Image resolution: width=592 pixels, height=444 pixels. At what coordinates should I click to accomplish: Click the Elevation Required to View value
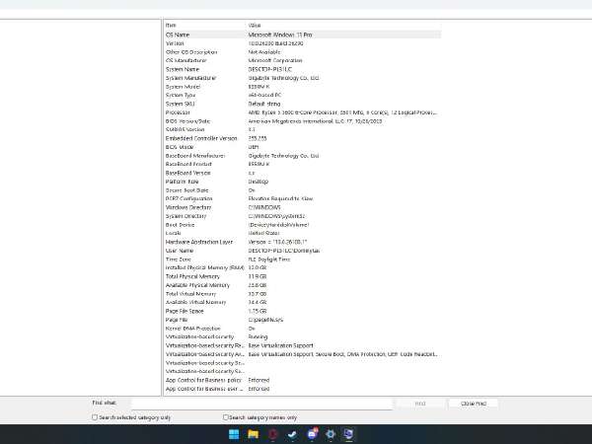pyautogui.click(x=280, y=198)
